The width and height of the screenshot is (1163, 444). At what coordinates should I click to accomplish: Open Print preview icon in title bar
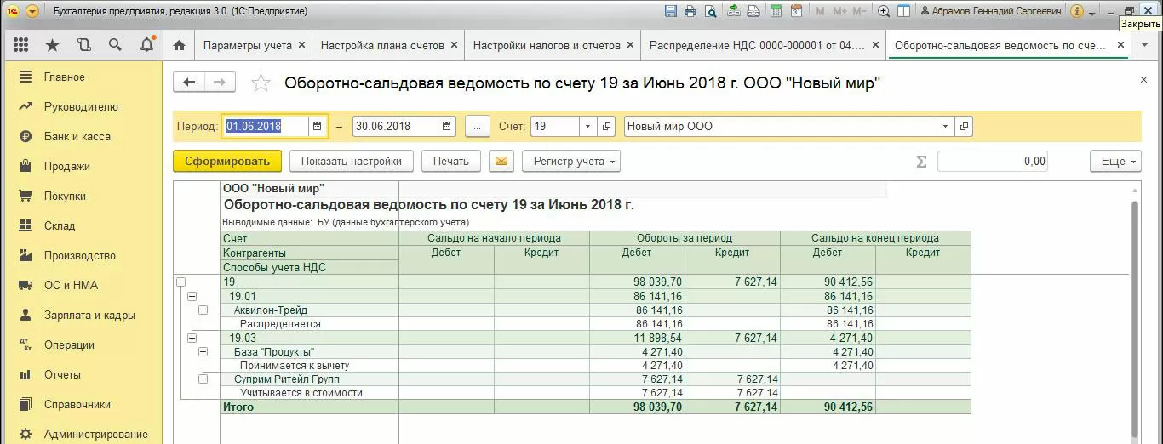[709, 11]
